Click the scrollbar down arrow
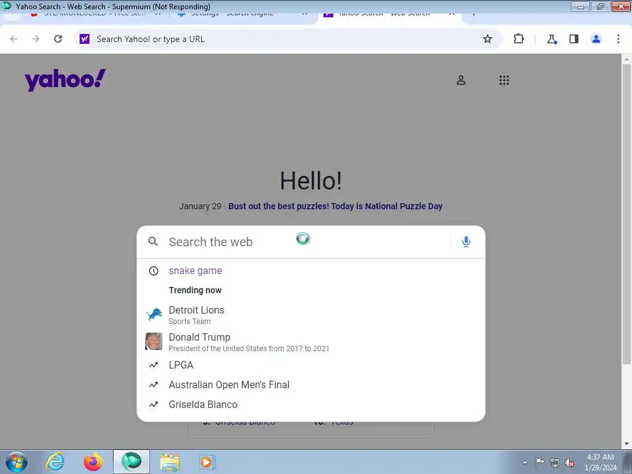632x474 pixels. coord(626,444)
